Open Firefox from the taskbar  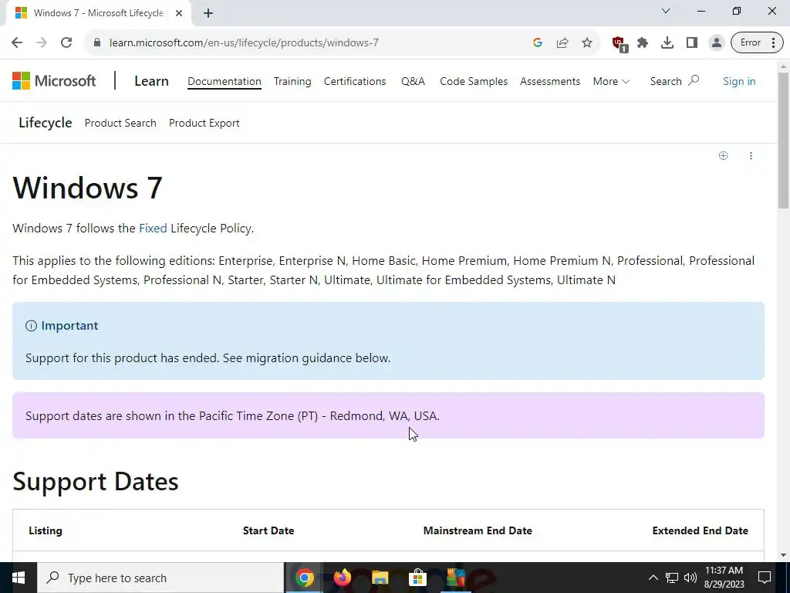click(342, 578)
